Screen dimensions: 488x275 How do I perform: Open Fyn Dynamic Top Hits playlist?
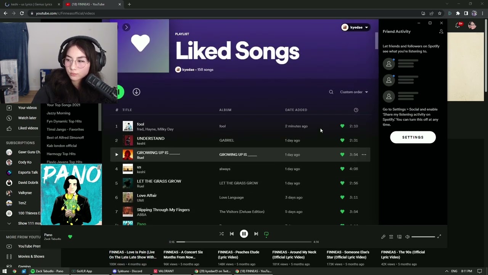point(64,121)
